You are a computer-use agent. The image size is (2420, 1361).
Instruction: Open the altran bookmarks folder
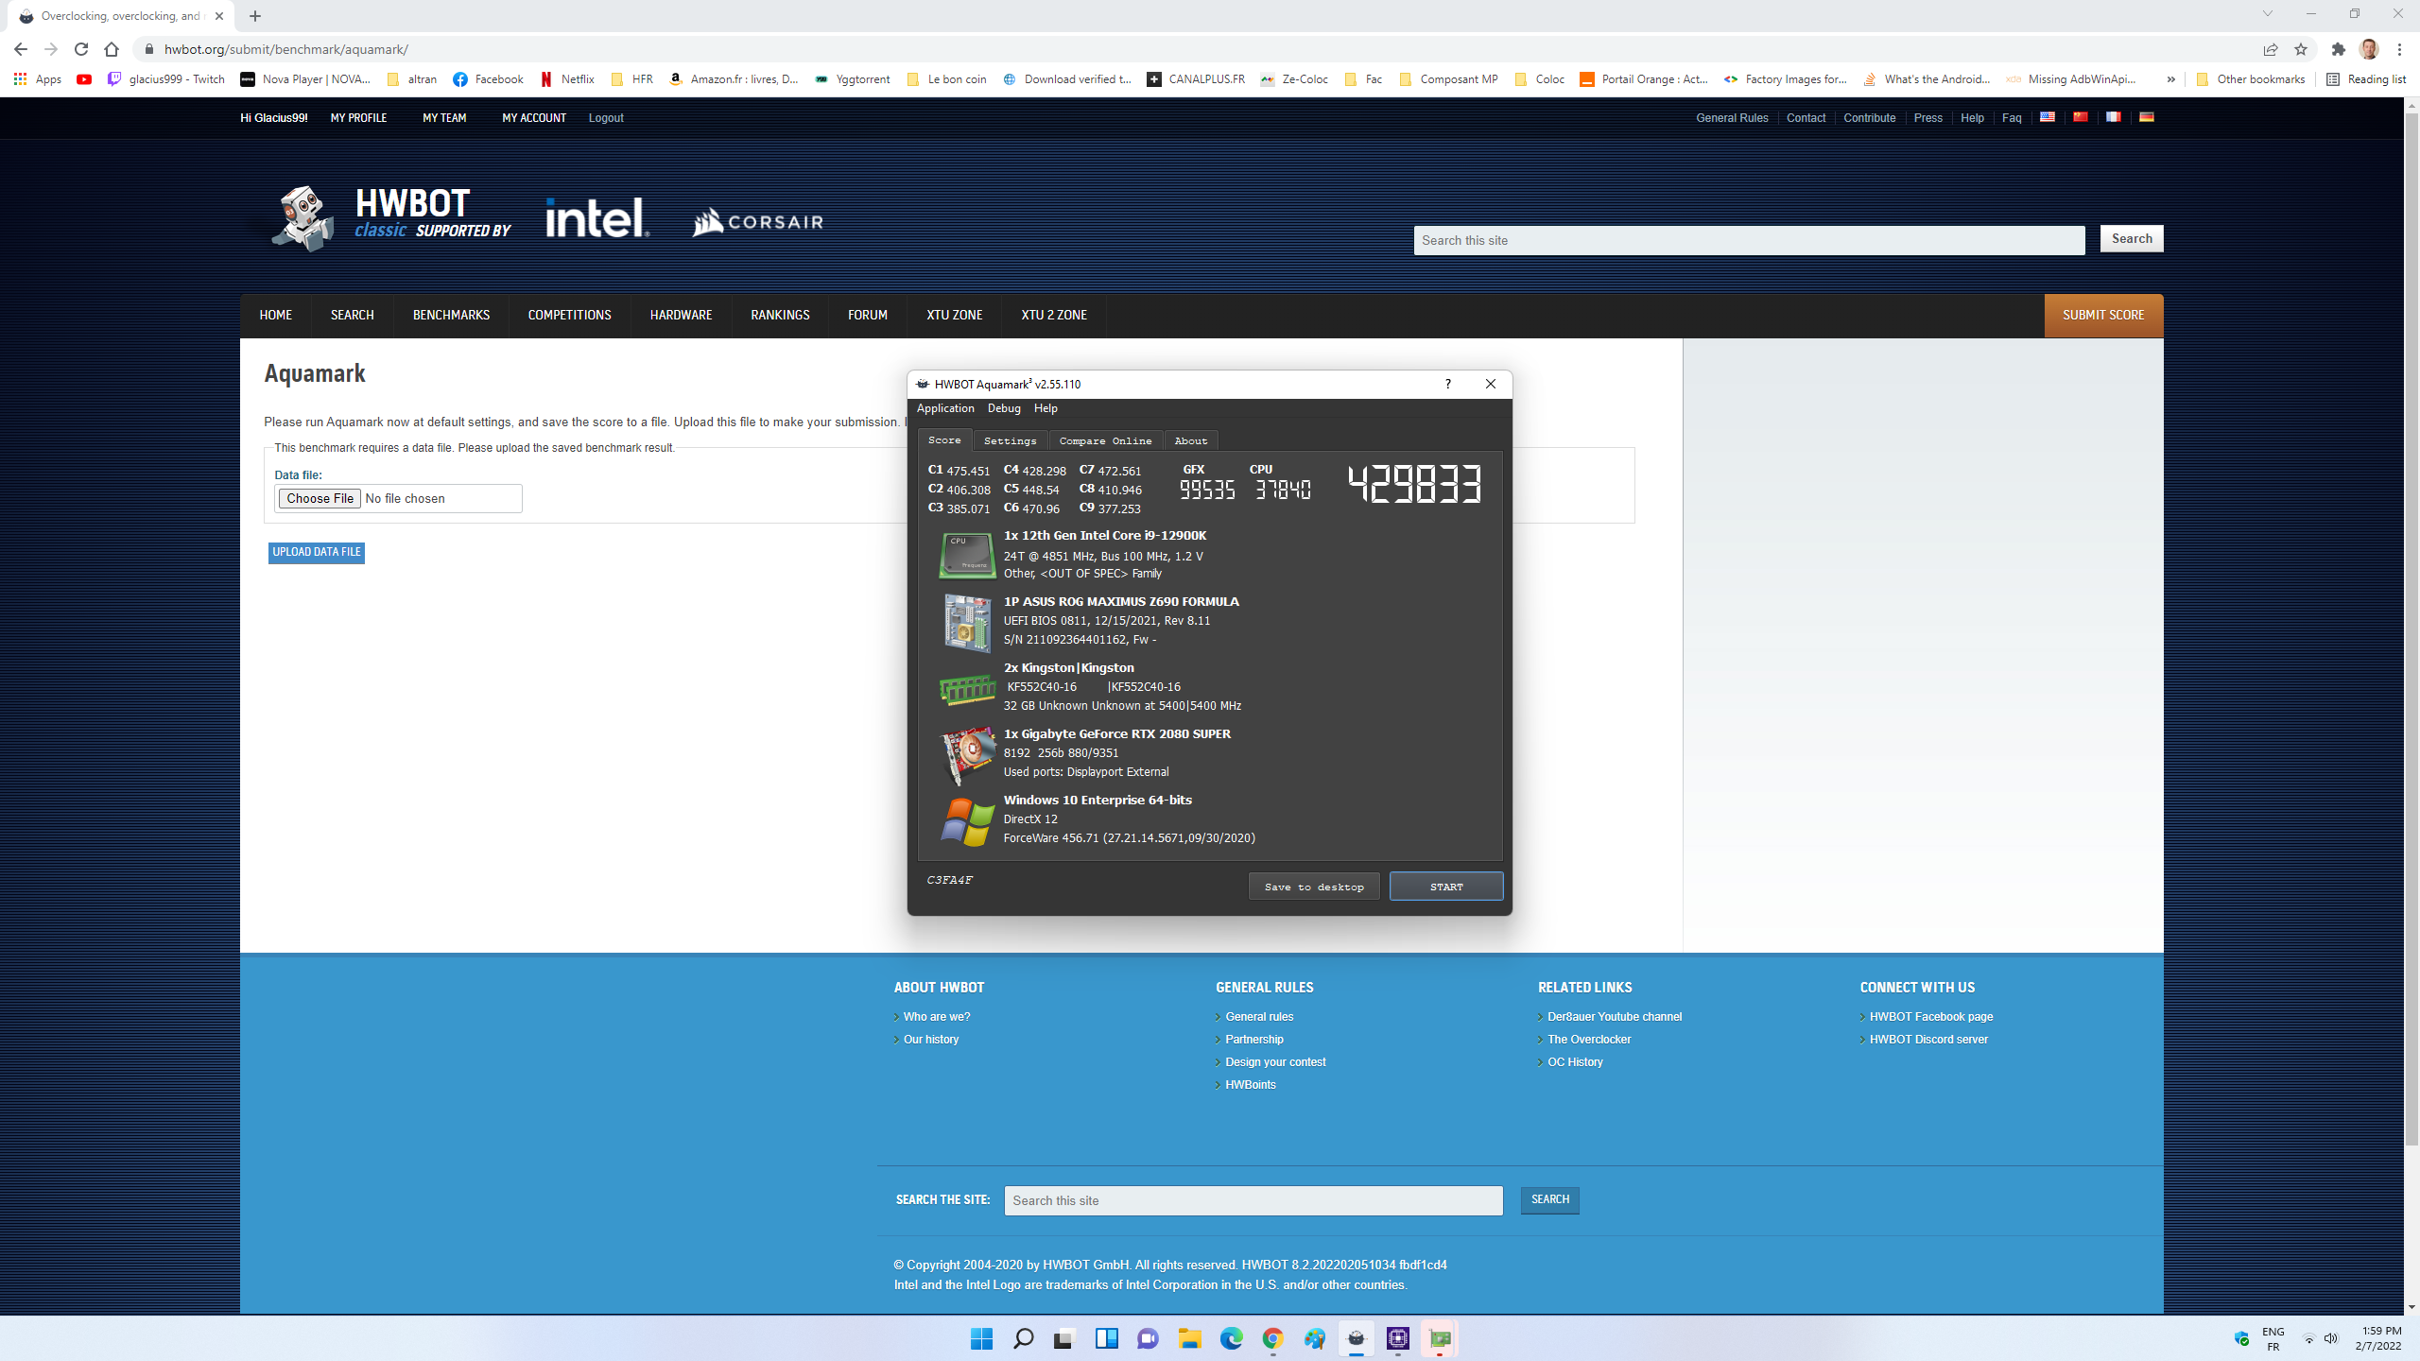tap(412, 79)
